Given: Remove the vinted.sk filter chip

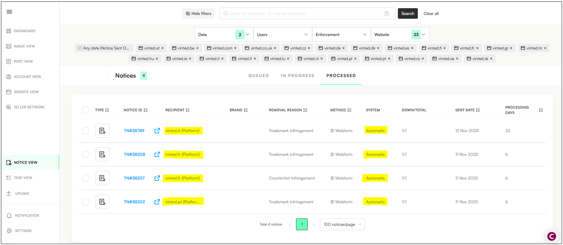Looking at the screenshot, I should click(x=491, y=58).
